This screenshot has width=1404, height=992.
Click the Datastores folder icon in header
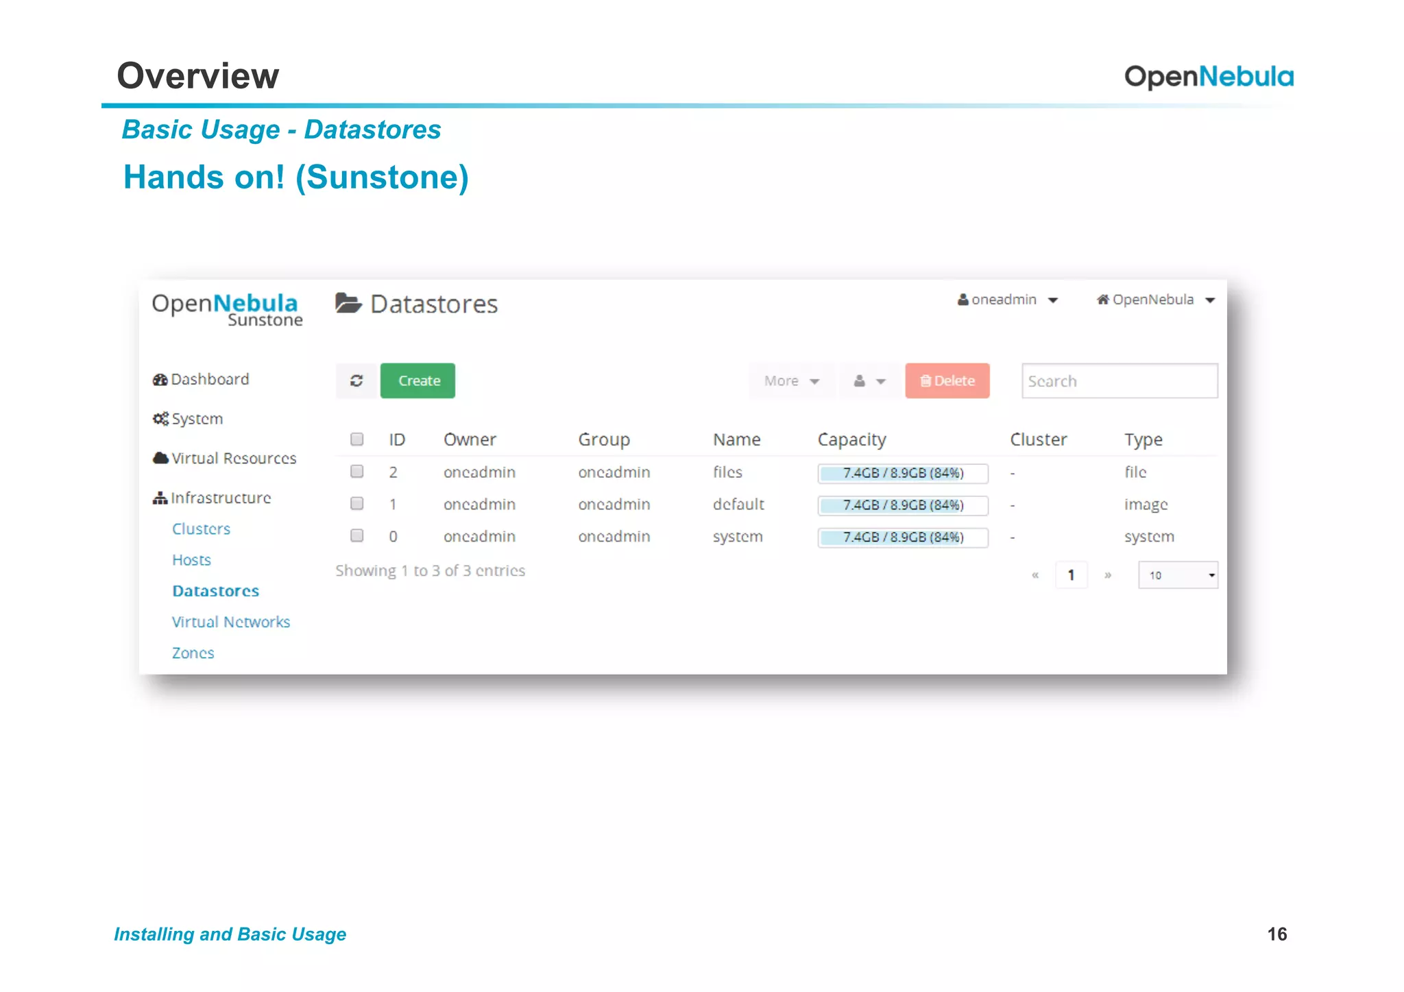[x=348, y=303]
